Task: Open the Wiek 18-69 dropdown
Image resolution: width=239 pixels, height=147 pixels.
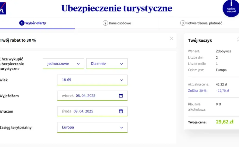Action: pos(92,80)
